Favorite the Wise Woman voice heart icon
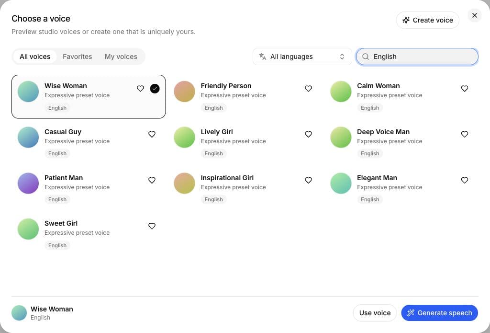490x333 pixels. 140,89
